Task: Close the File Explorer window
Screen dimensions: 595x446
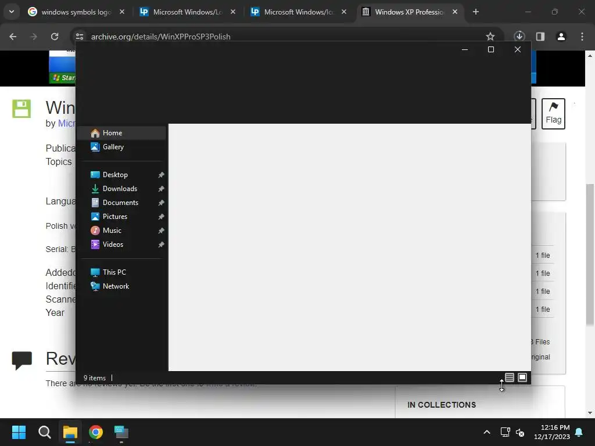Action: click(518, 49)
